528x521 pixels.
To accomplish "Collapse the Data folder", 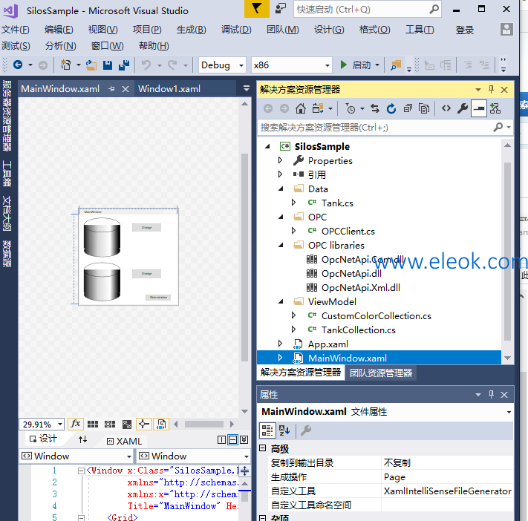I will point(281,189).
